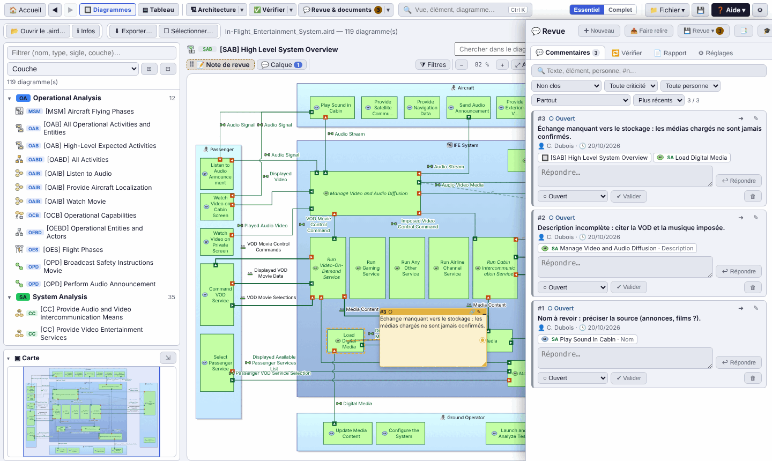Open the Commentaires tab
The width and height of the screenshot is (772, 461).
(x=568, y=53)
